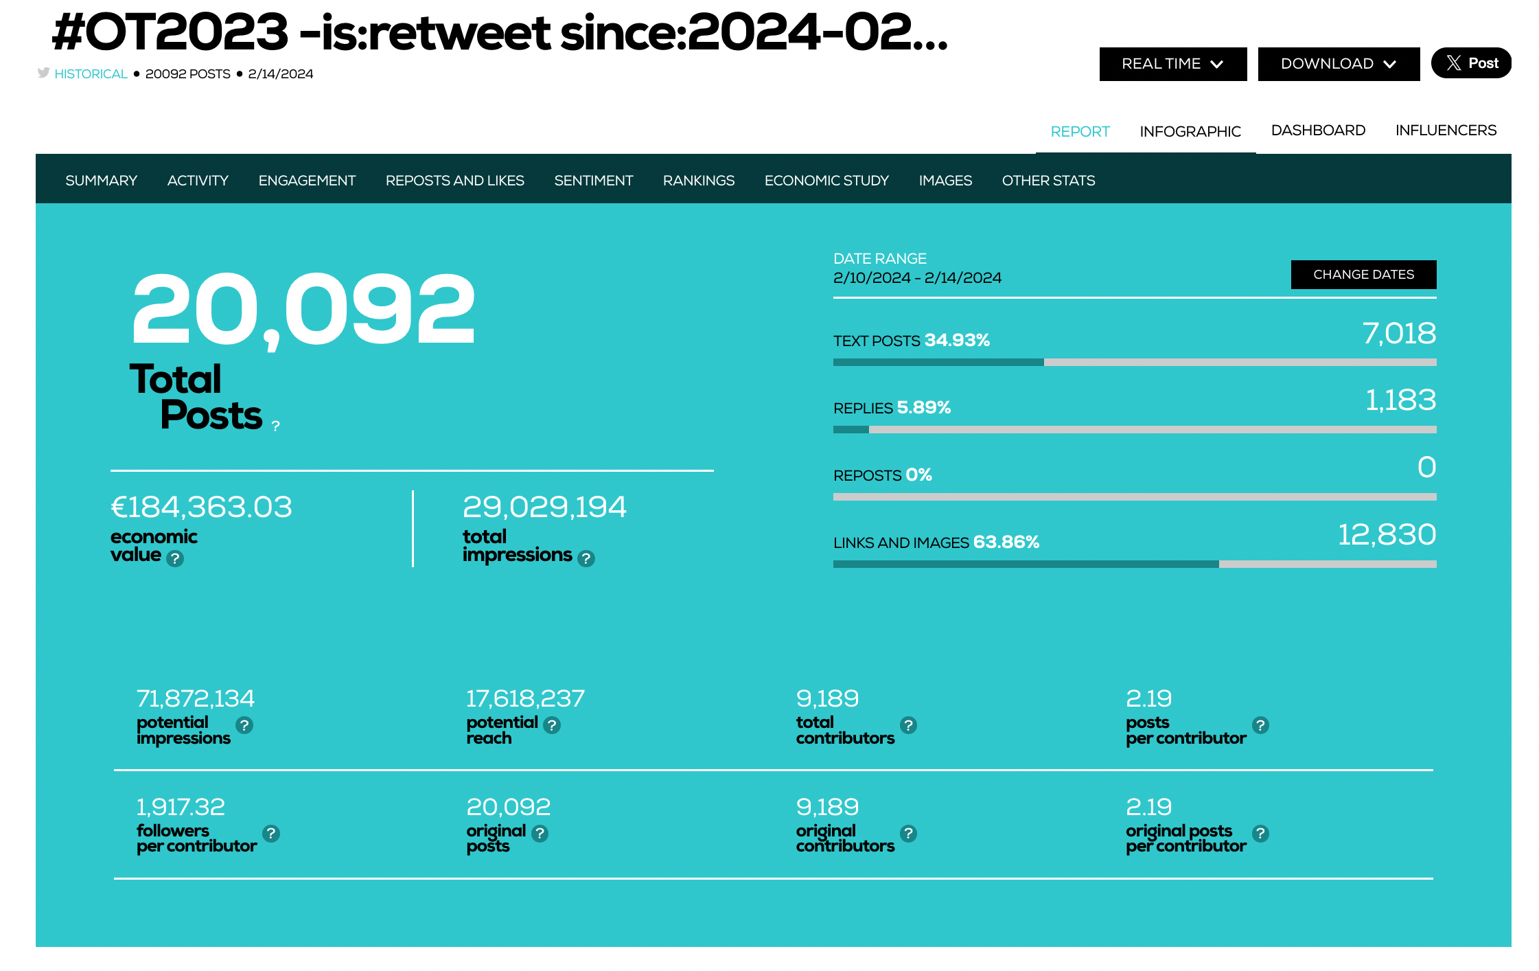Click the SUMMARY navigation item

click(x=101, y=180)
